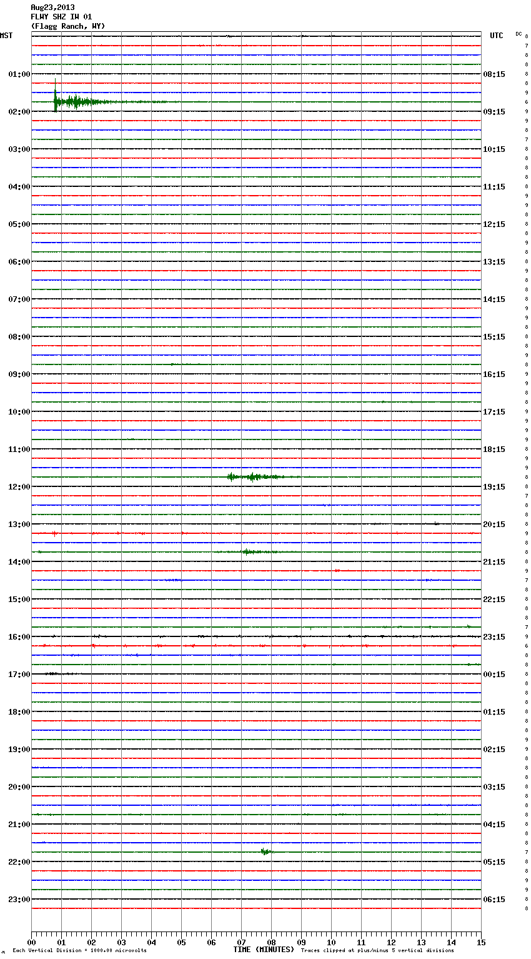The height and width of the screenshot is (959, 531).
Task: Click the Traces clipped footer note
Action: (377, 951)
